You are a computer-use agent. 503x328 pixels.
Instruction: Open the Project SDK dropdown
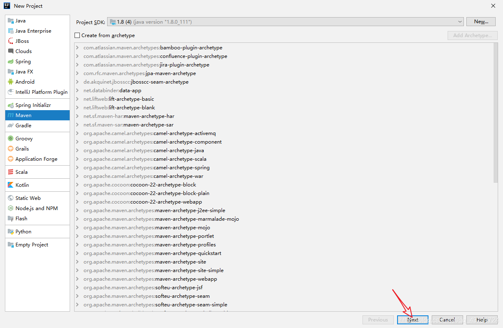[x=286, y=22]
